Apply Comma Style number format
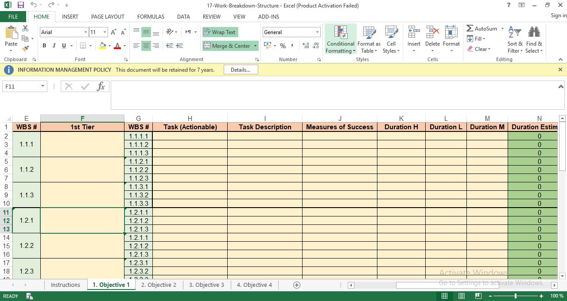This screenshot has height=301, width=567. 293,46
